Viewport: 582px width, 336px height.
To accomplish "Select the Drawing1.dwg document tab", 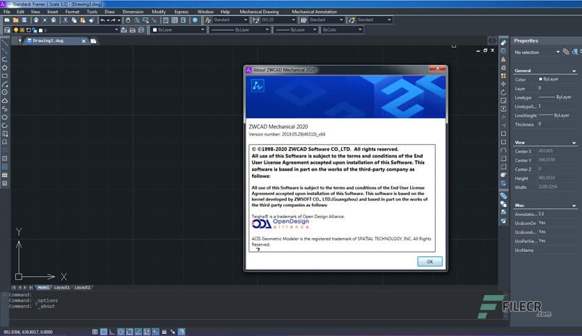I will click(x=49, y=40).
